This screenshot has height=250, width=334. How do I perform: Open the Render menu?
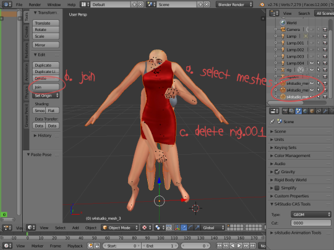pyautogui.click(x=35, y=4)
